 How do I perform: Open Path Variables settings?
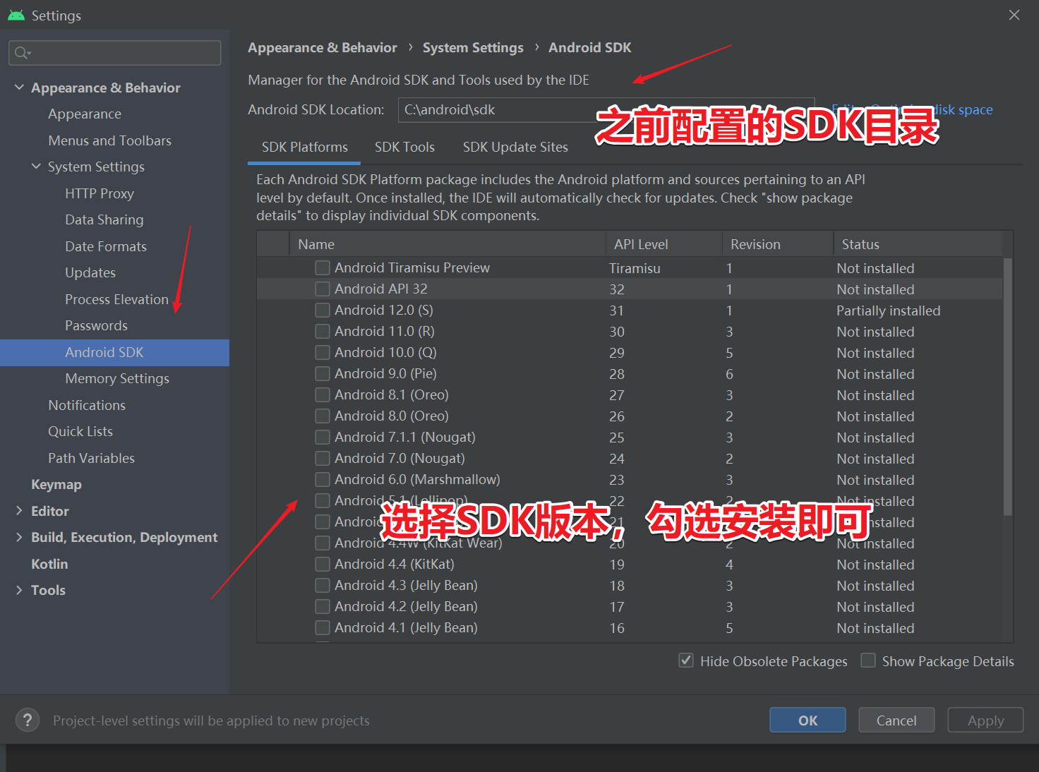coord(91,458)
